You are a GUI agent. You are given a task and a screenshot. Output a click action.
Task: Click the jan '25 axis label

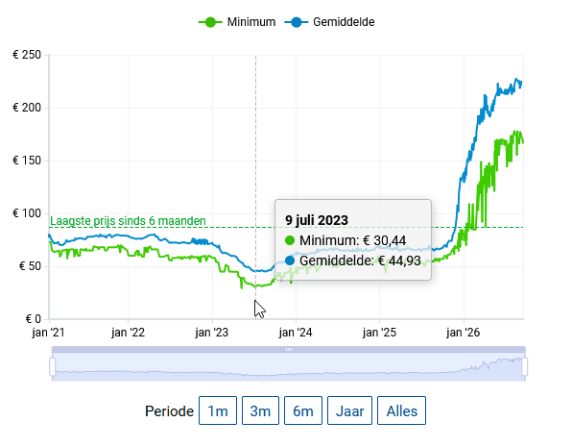click(x=379, y=333)
